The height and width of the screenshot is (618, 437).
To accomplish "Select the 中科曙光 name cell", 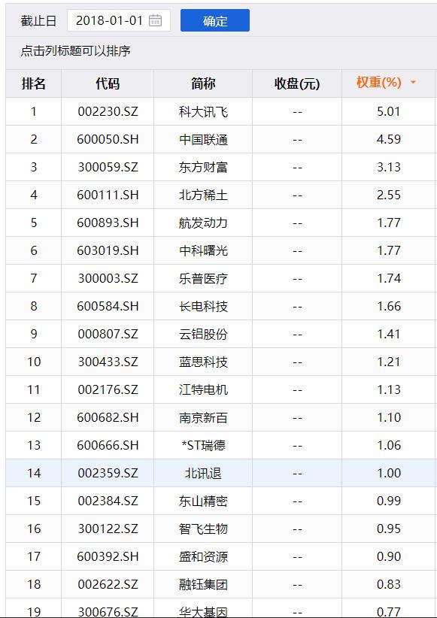I will tap(203, 250).
